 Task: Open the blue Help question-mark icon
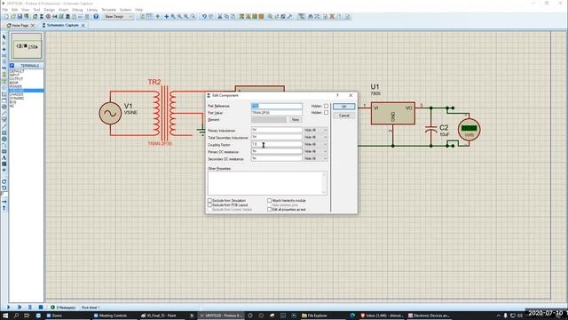[x=96, y=17]
